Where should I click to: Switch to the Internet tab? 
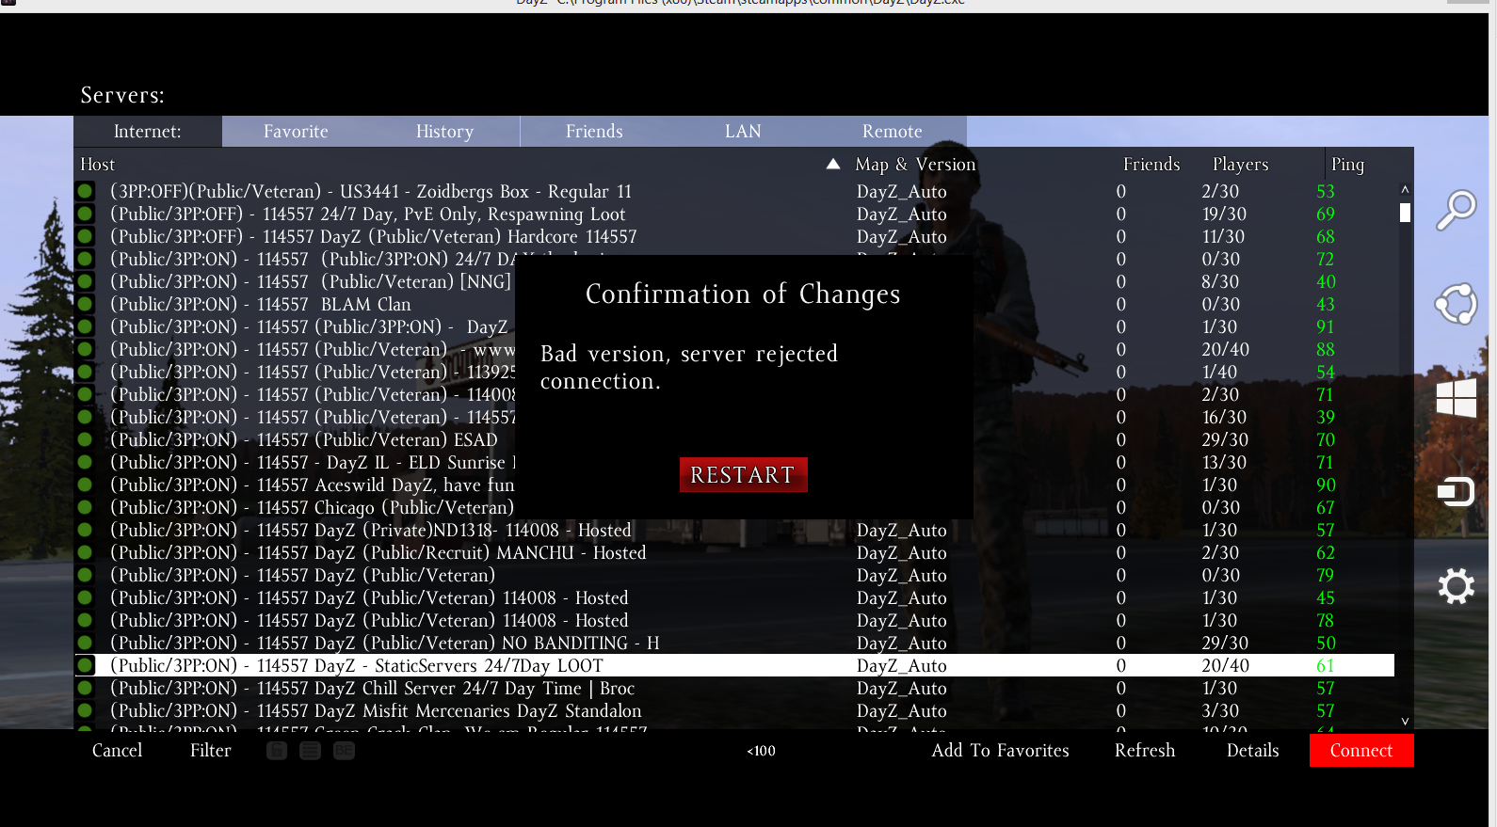tap(148, 132)
